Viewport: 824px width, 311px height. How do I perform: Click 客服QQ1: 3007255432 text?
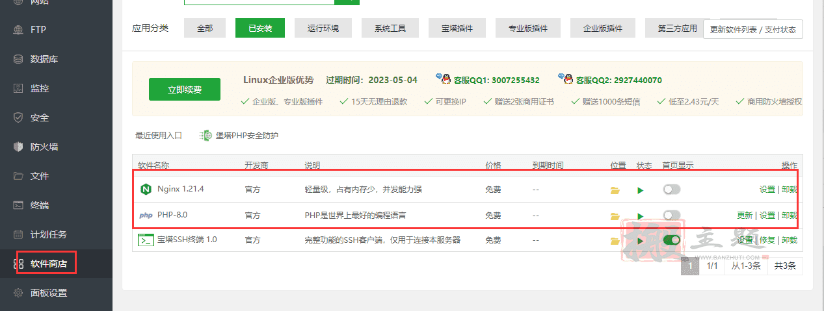[x=497, y=81]
